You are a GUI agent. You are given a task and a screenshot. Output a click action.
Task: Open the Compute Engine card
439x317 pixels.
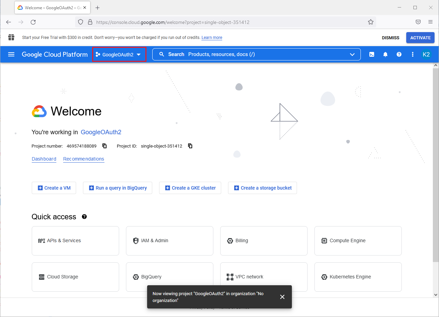(358, 241)
